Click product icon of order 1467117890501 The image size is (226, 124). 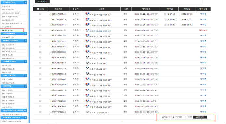pyautogui.click(x=87, y=14)
